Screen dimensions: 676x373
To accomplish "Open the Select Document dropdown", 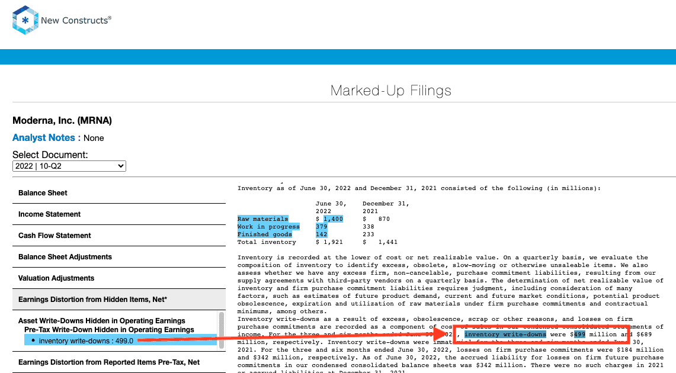I will click(69, 166).
